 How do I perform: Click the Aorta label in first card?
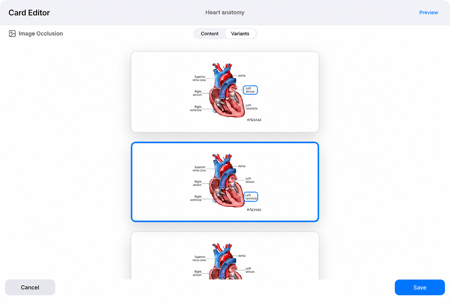pyautogui.click(x=242, y=76)
